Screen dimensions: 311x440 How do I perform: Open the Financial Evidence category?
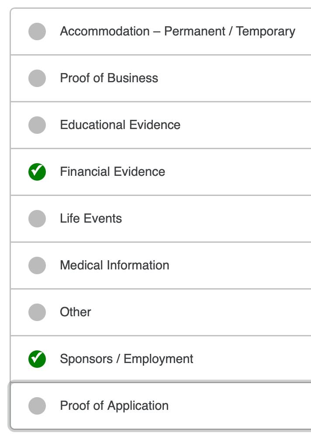(x=161, y=172)
